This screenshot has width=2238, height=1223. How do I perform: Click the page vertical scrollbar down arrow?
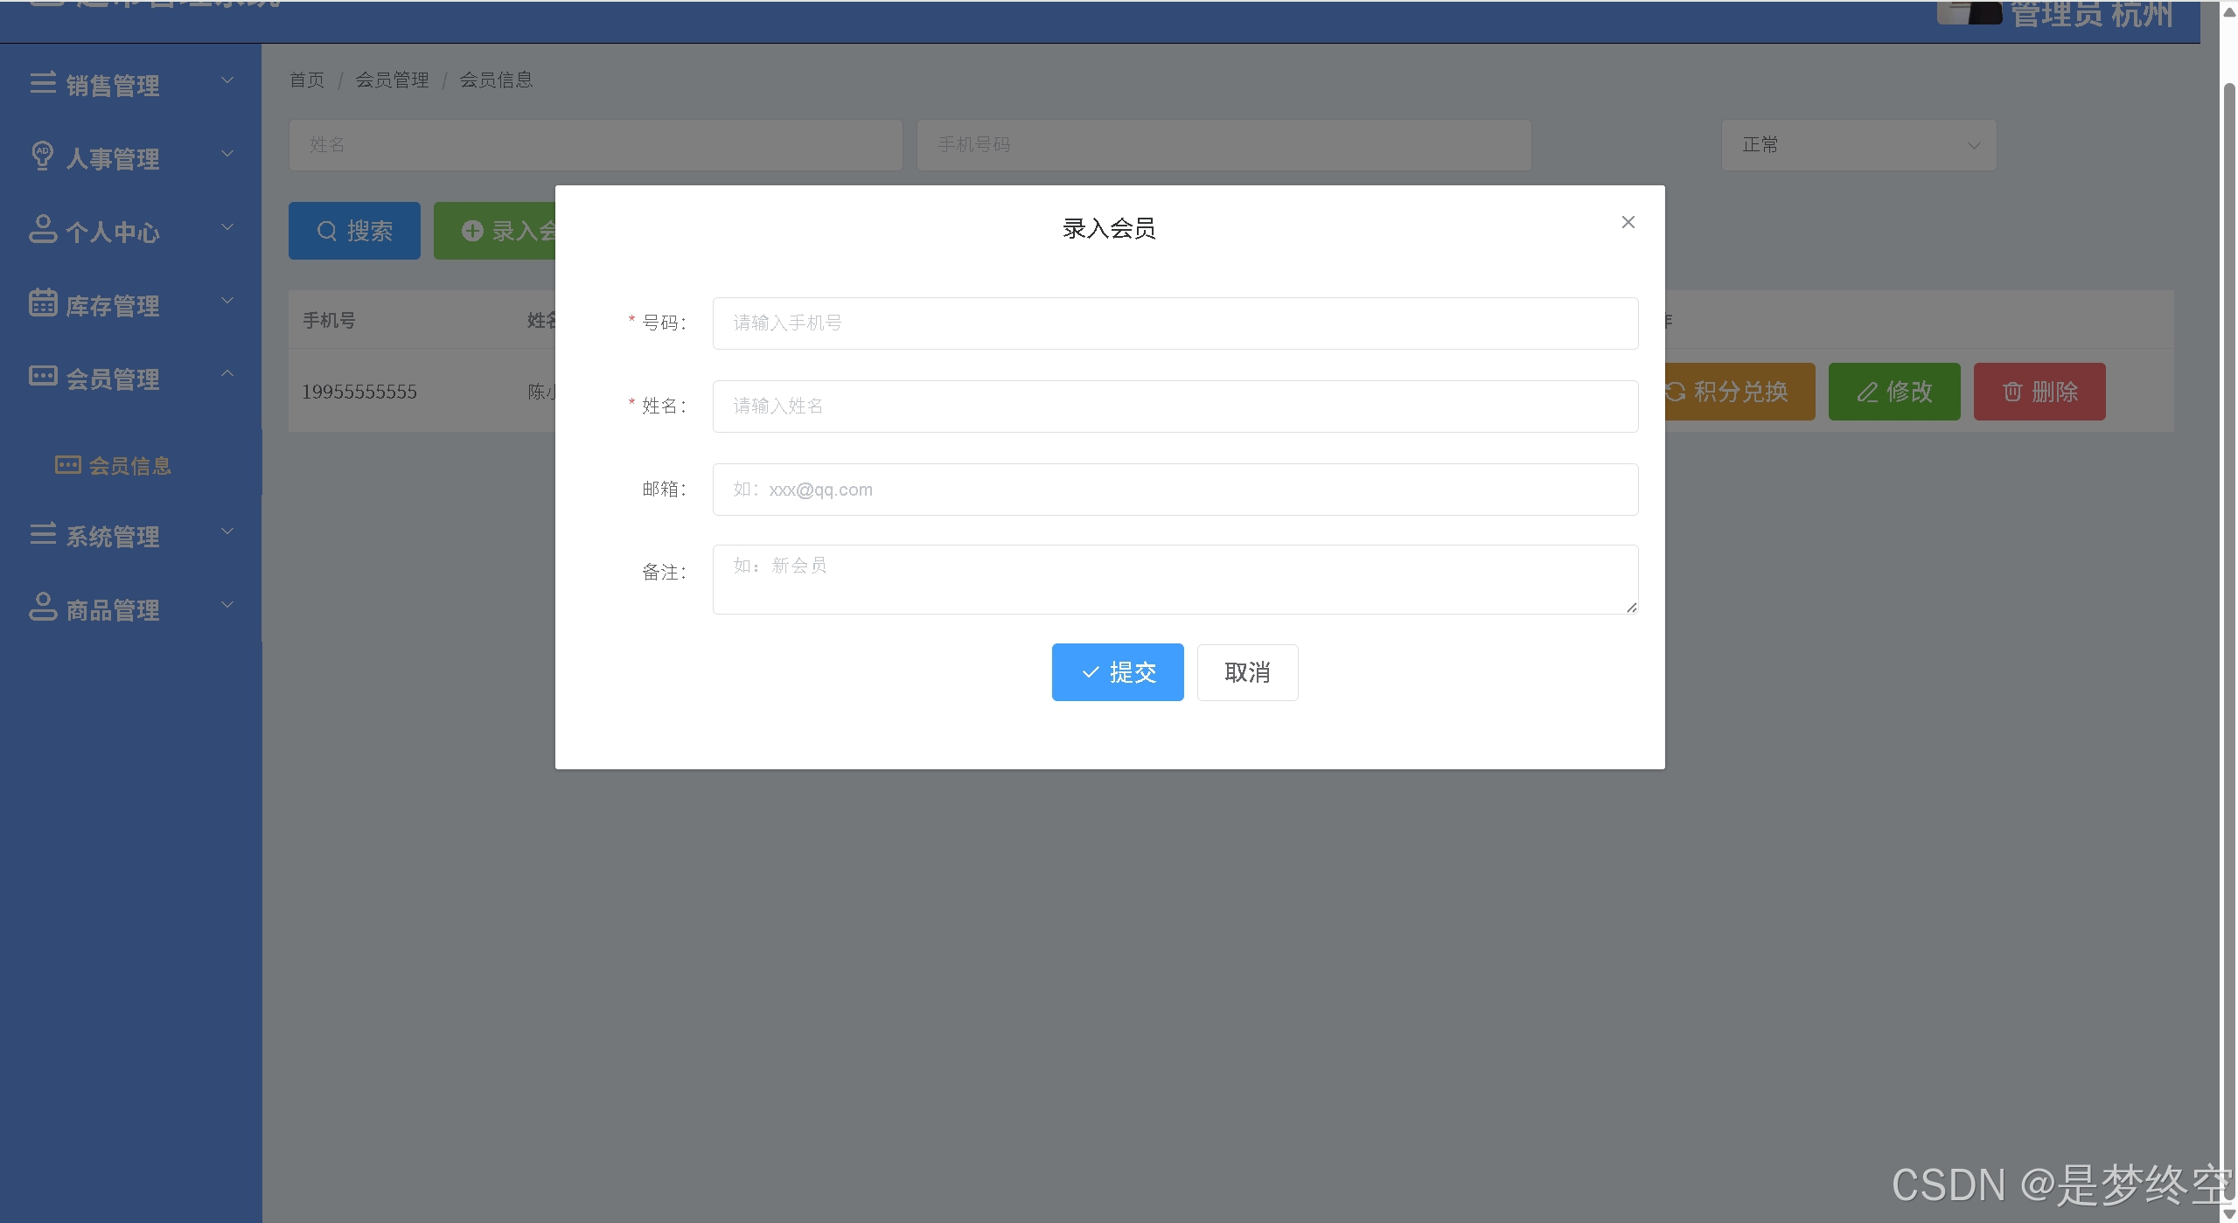(x=2229, y=1214)
